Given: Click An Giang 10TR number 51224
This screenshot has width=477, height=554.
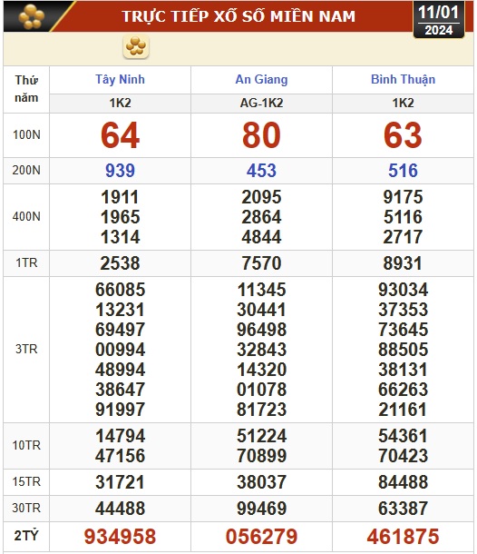Looking at the screenshot, I should coord(261,436).
